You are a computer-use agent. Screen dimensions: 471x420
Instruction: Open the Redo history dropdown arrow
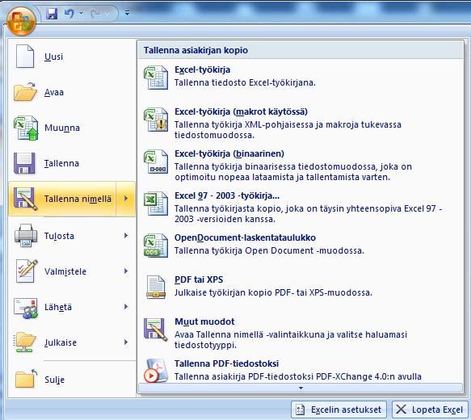tap(107, 14)
